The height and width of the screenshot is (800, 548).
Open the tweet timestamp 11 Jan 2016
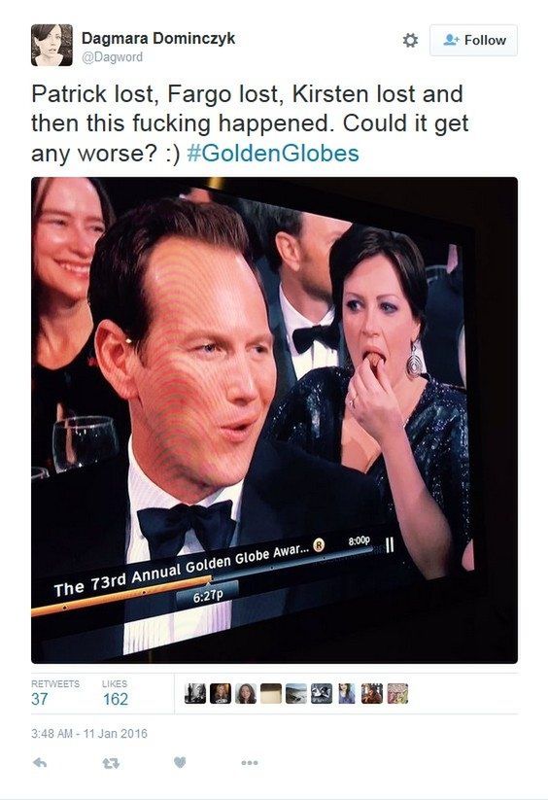point(89,734)
